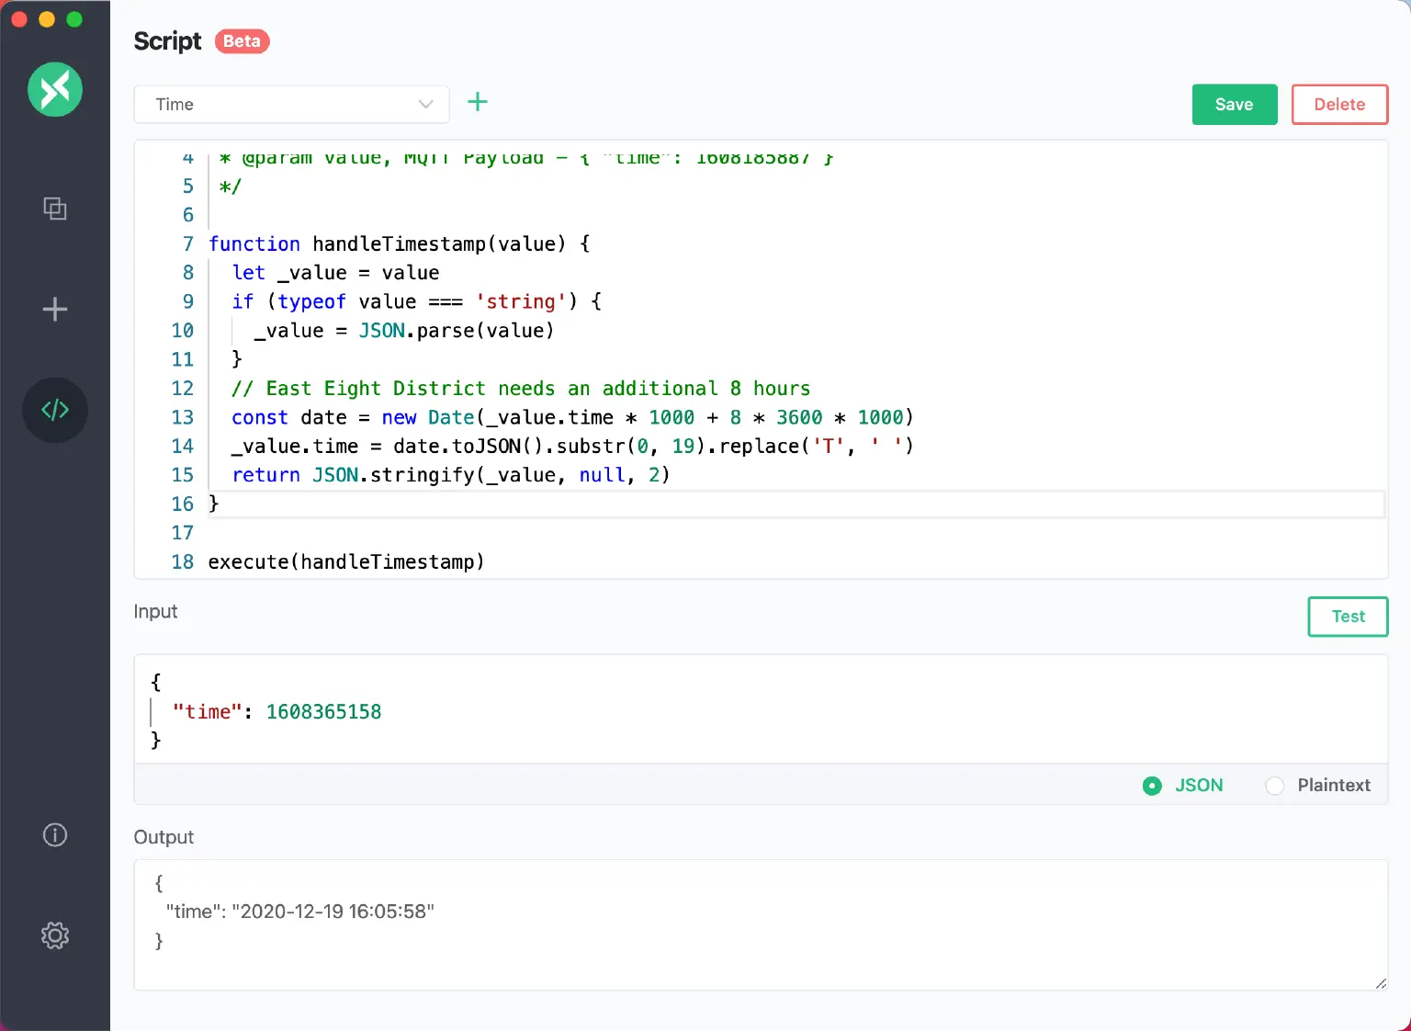This screenshot has height=1031, width=1411.
Task: Click the New Connection plus sidebar icon
Action: (55, 309)
